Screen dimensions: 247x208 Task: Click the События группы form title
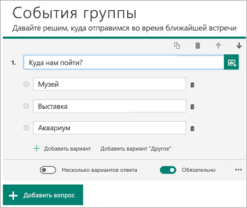coord(74,14)
